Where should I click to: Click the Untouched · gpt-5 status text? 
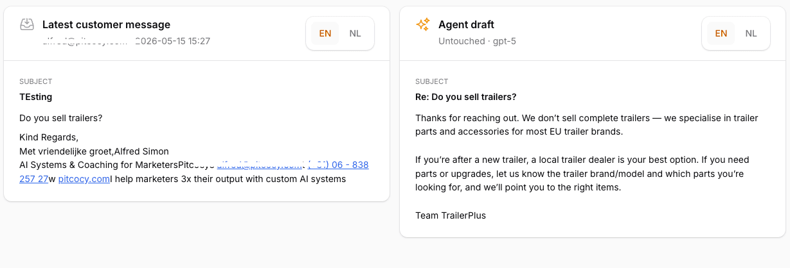click(477, 41)
